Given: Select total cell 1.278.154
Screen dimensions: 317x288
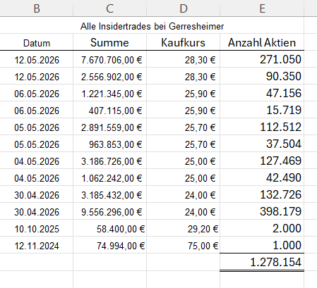Looking at the screenshot, I should click(x=262, y=262).
